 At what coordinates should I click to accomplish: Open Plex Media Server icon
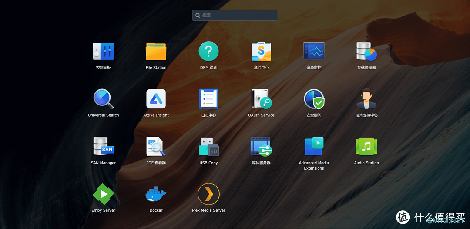(x=208, y=194)
